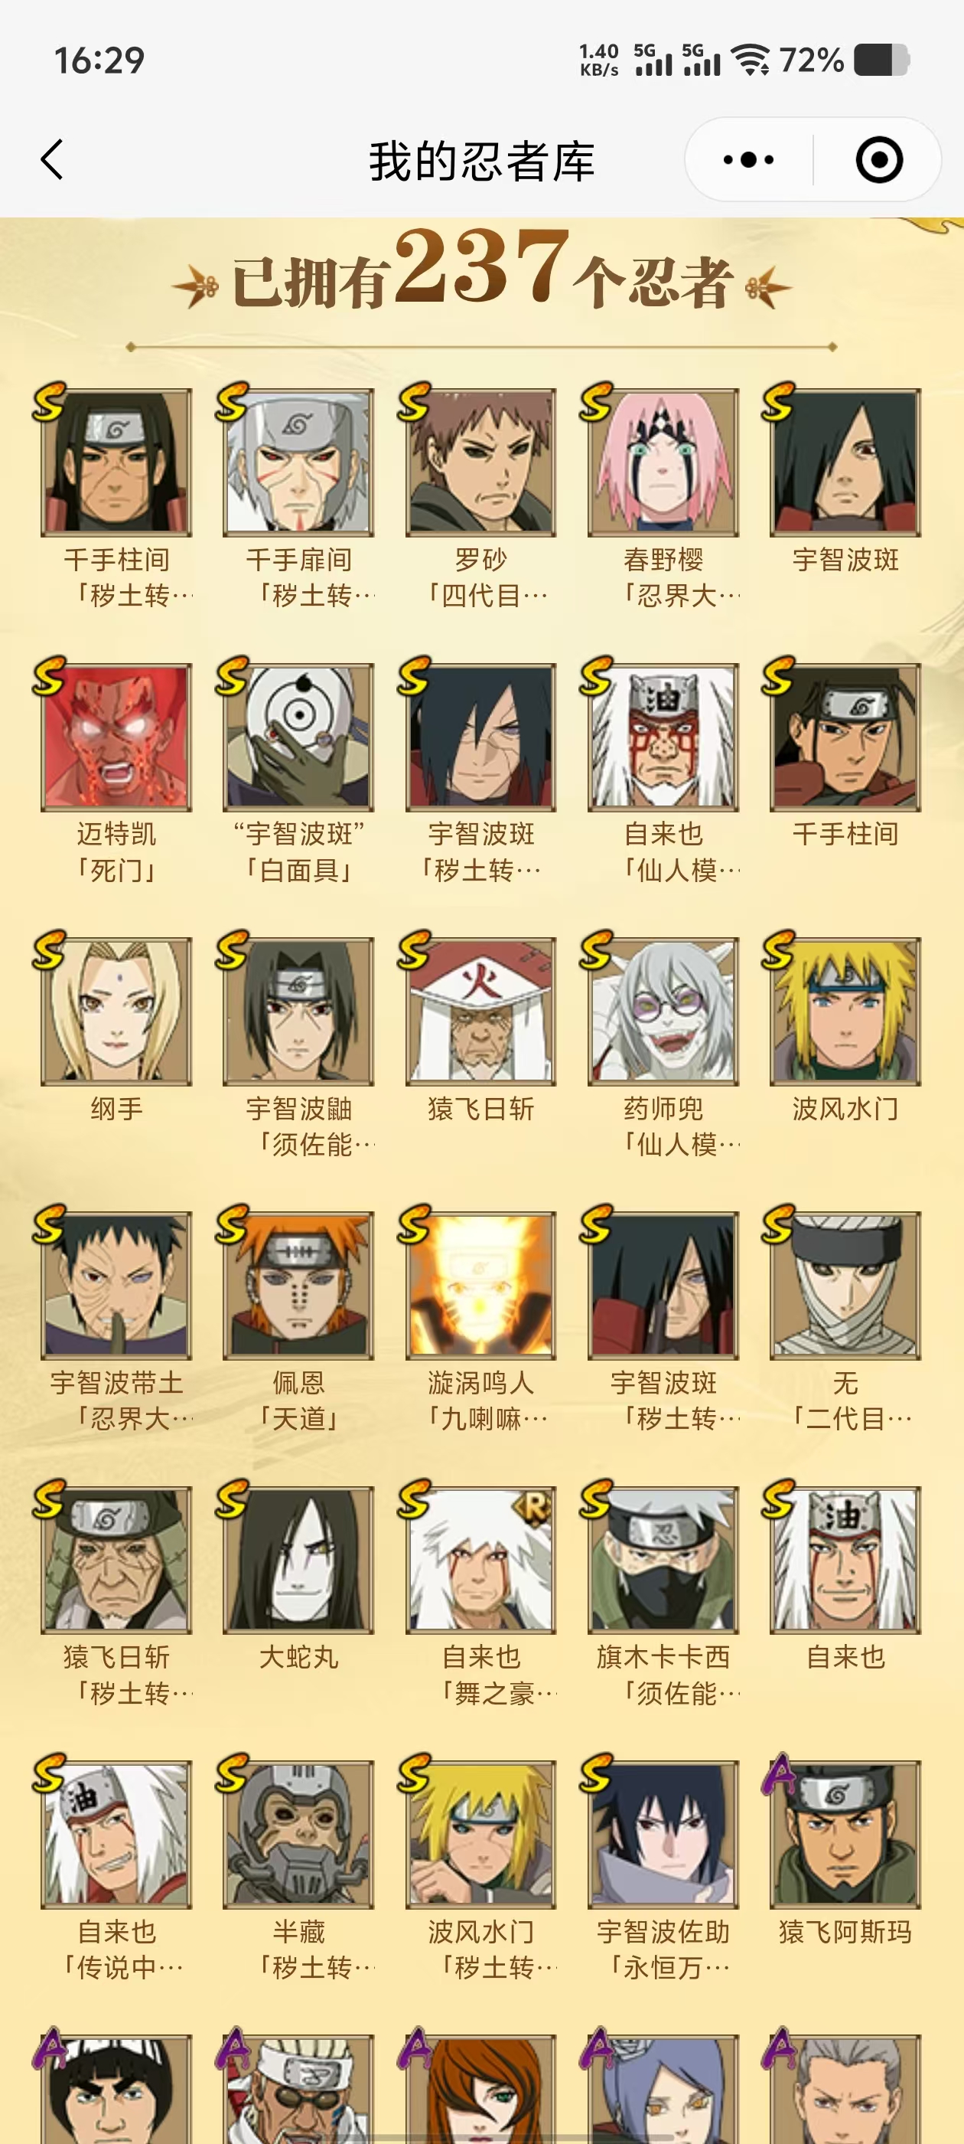Select the 药师兜 仙人模式 avatar
Image resolution: width=964 pixels, height=2144 pixels.
[x=663, y=1012]
